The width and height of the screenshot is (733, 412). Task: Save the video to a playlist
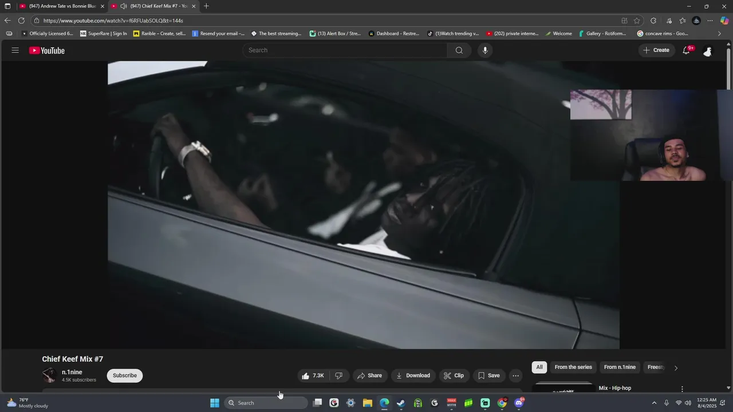pos(489,375)
